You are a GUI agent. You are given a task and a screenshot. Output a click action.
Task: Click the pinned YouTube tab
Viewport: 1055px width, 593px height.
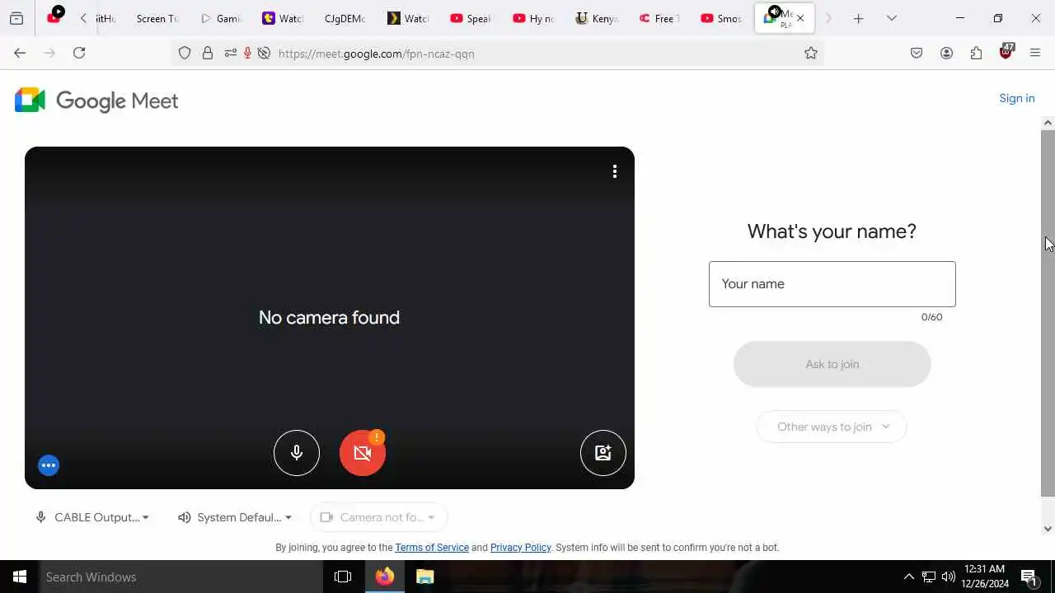tap(54, 16)
